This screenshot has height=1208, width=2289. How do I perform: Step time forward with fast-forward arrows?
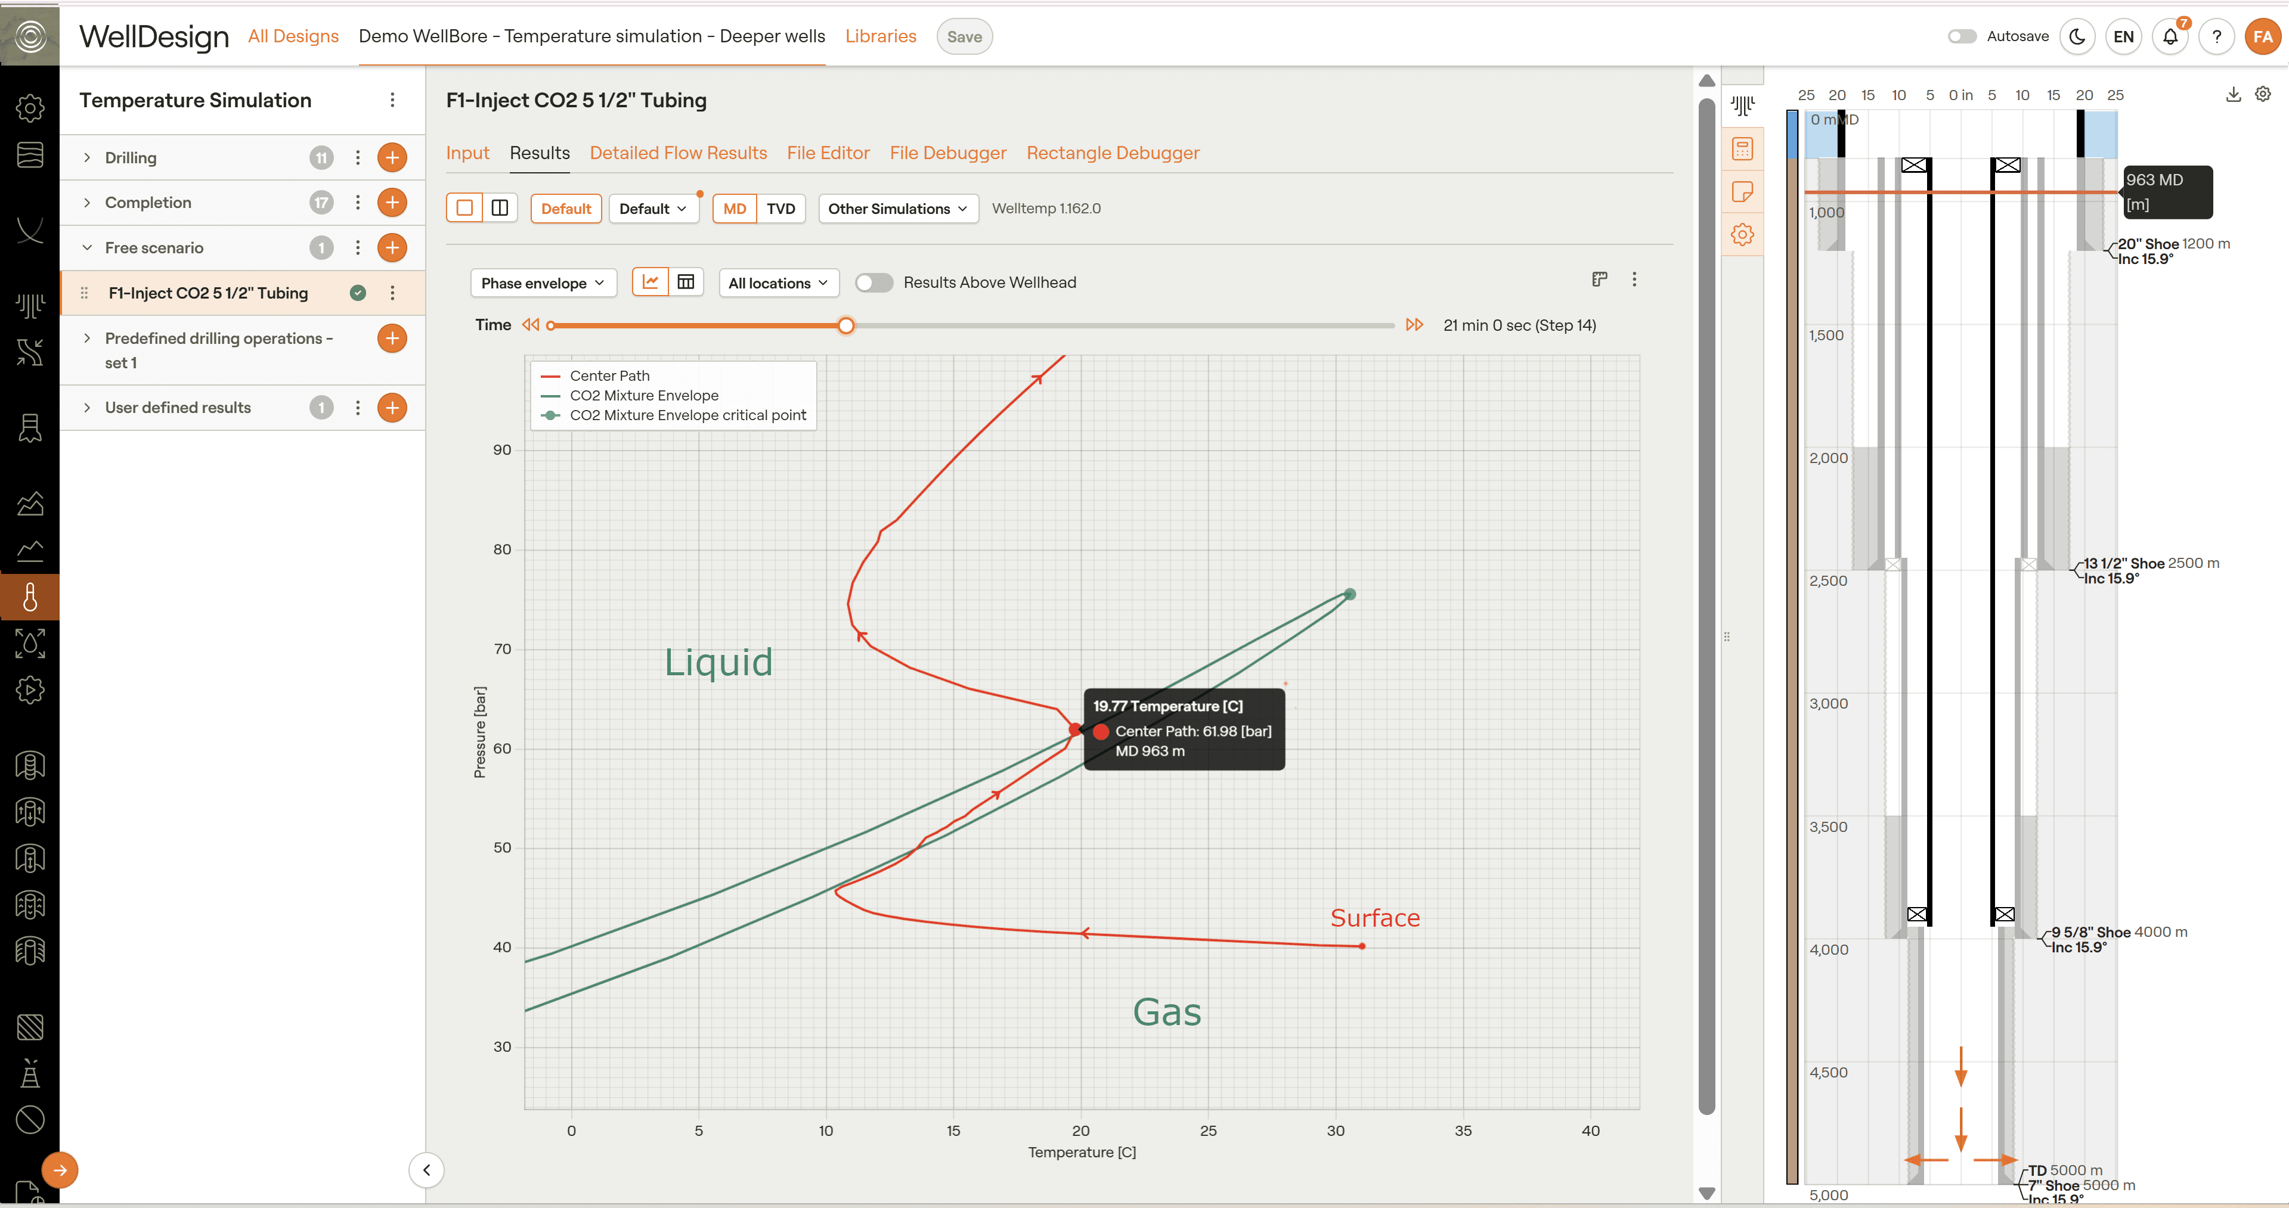point(1415,325)
